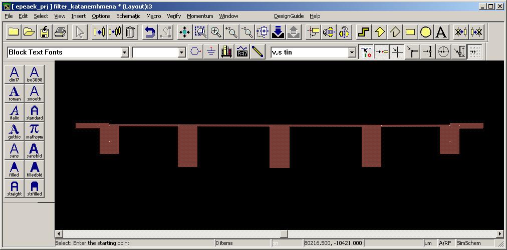Click the SimSchem status bar entry
Screen dimensions: 507x250
point(474,243)
